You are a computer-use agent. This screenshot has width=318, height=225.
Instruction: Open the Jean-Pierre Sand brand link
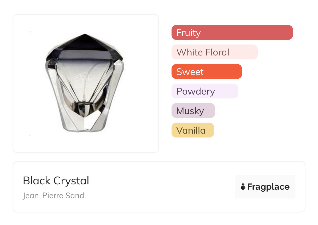[54, 196]
